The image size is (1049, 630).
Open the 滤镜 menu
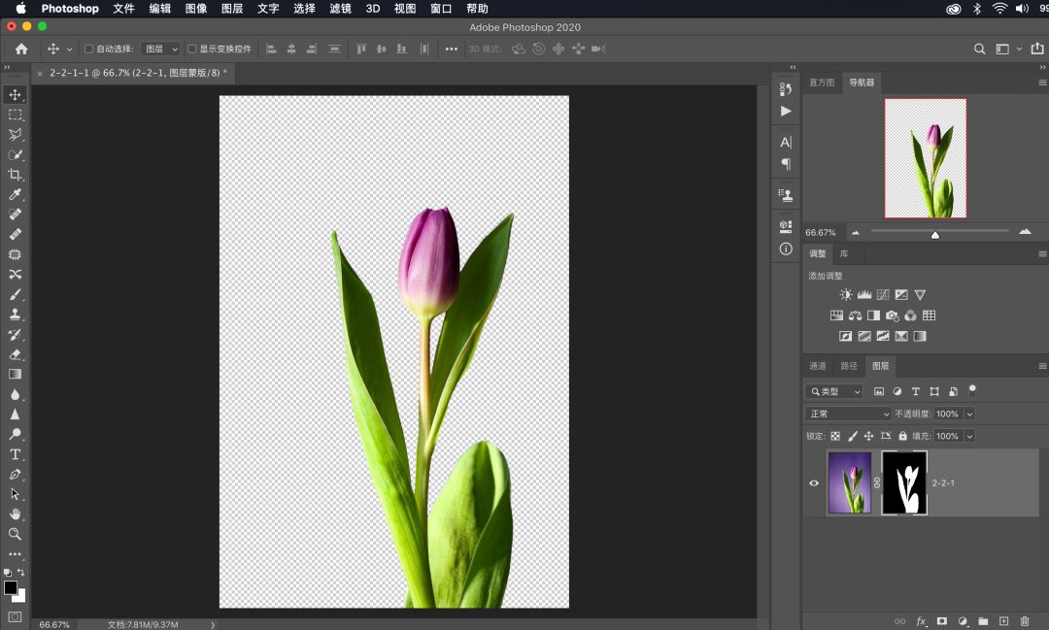coord(339,8)
